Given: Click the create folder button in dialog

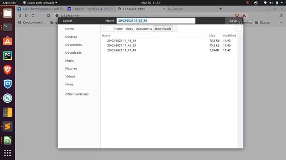Looking at the screenshot, I should (239, 29).
